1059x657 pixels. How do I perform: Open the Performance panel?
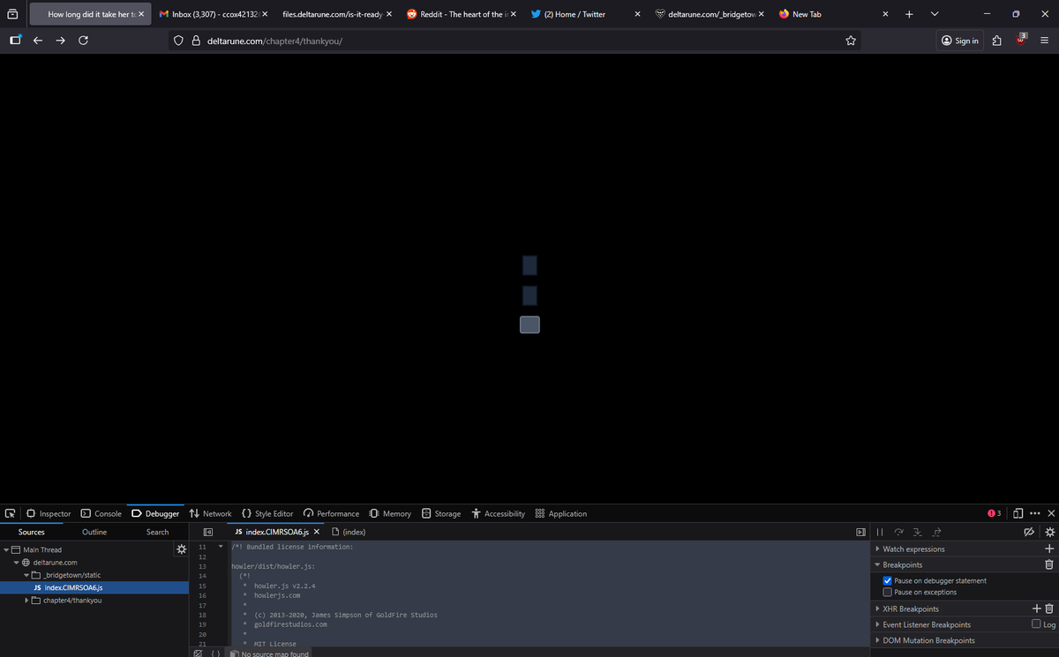331,513
